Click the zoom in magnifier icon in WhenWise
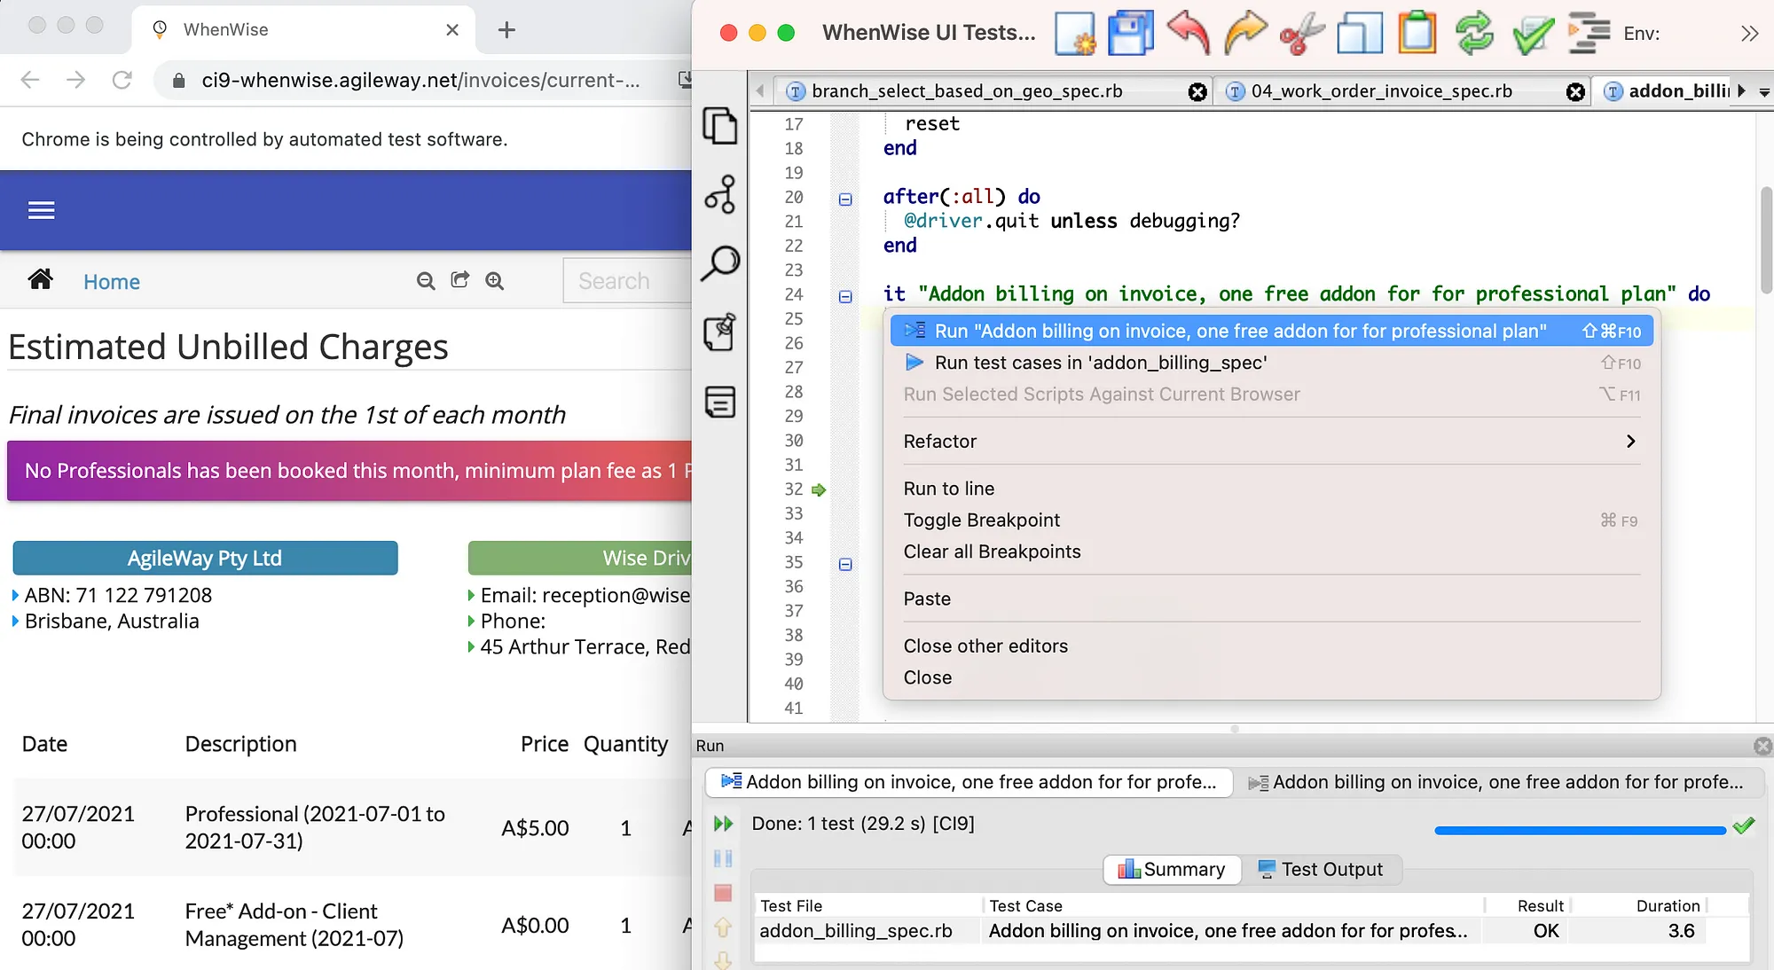Viewport: 1774px width, 970px height. point(495,281)
